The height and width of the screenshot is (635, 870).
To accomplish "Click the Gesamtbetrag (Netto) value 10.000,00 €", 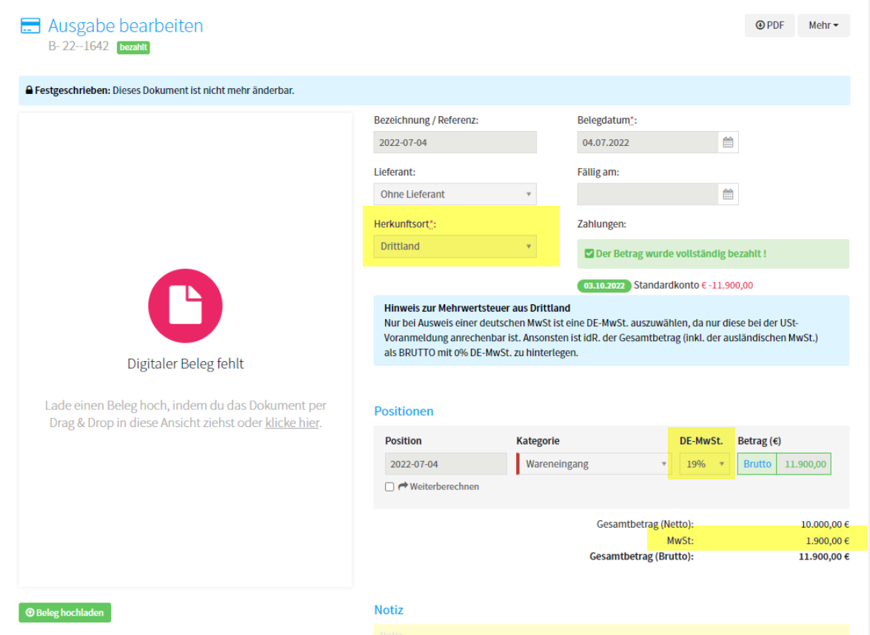I will [825, 524].
